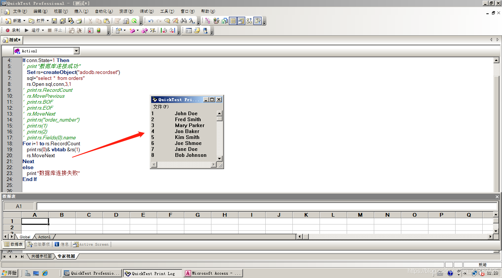Toggle the Active Screen pane button at bottom
This screenshot has height=278, width=502.
(91, 244)
